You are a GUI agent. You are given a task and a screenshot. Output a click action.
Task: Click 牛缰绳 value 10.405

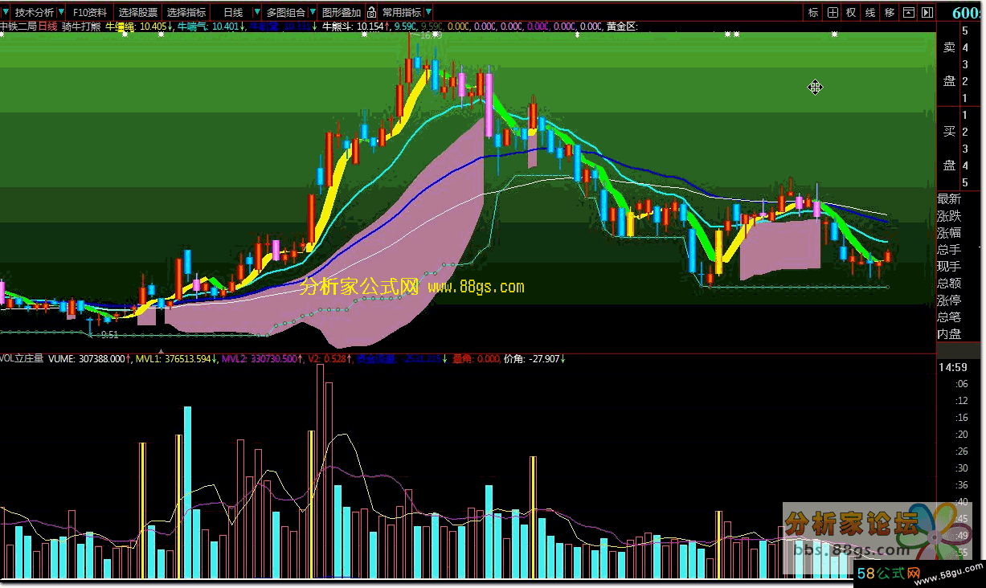[x=153, y=27]
